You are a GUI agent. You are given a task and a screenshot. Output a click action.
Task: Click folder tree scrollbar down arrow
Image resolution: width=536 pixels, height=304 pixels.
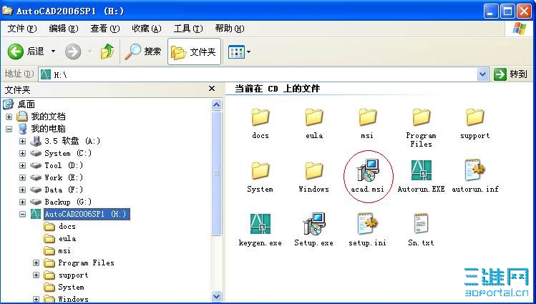tap(216, 296)
